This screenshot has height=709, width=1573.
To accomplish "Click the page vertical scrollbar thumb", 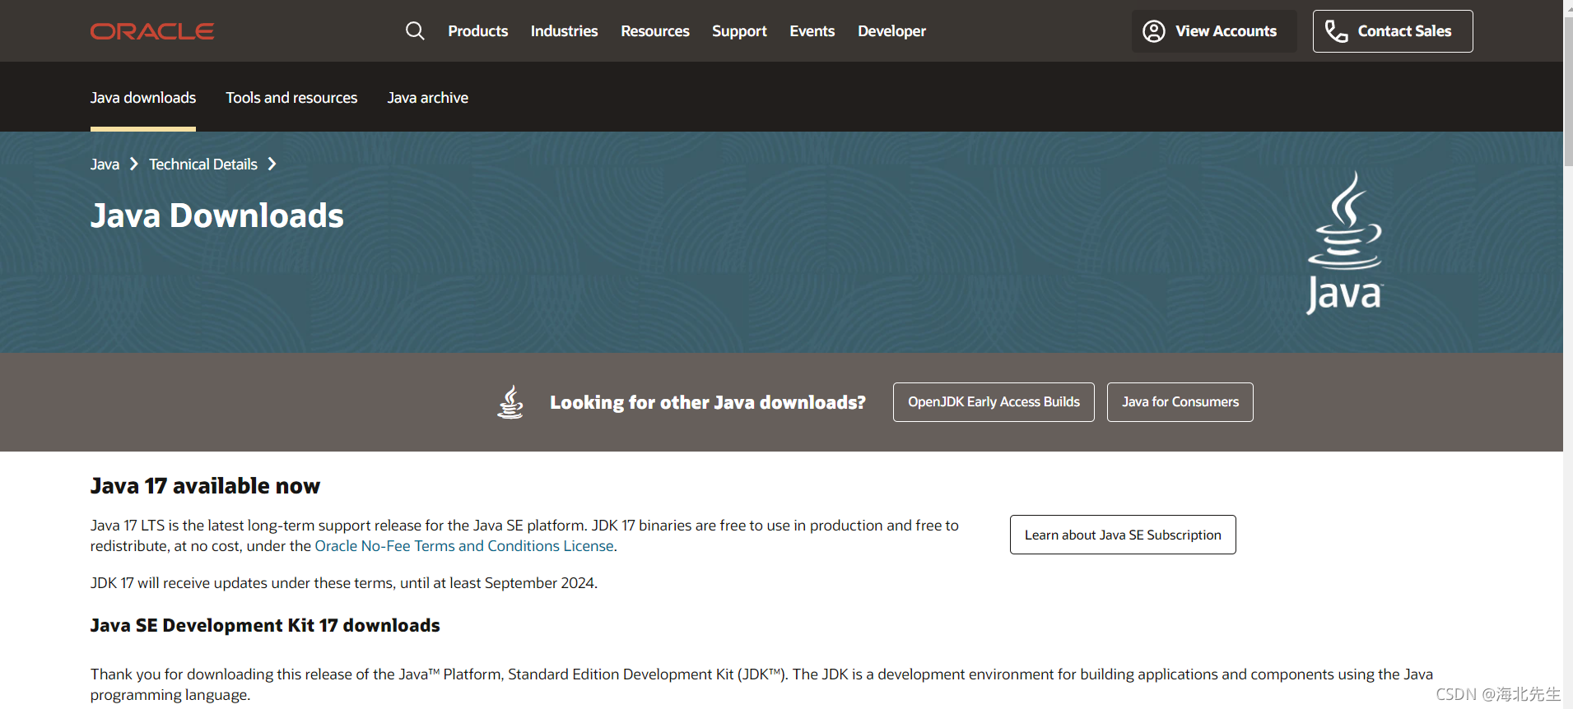I will (1568, 90).
